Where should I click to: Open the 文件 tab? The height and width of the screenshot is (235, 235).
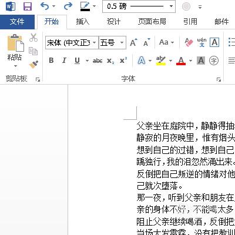coord(17,22)
